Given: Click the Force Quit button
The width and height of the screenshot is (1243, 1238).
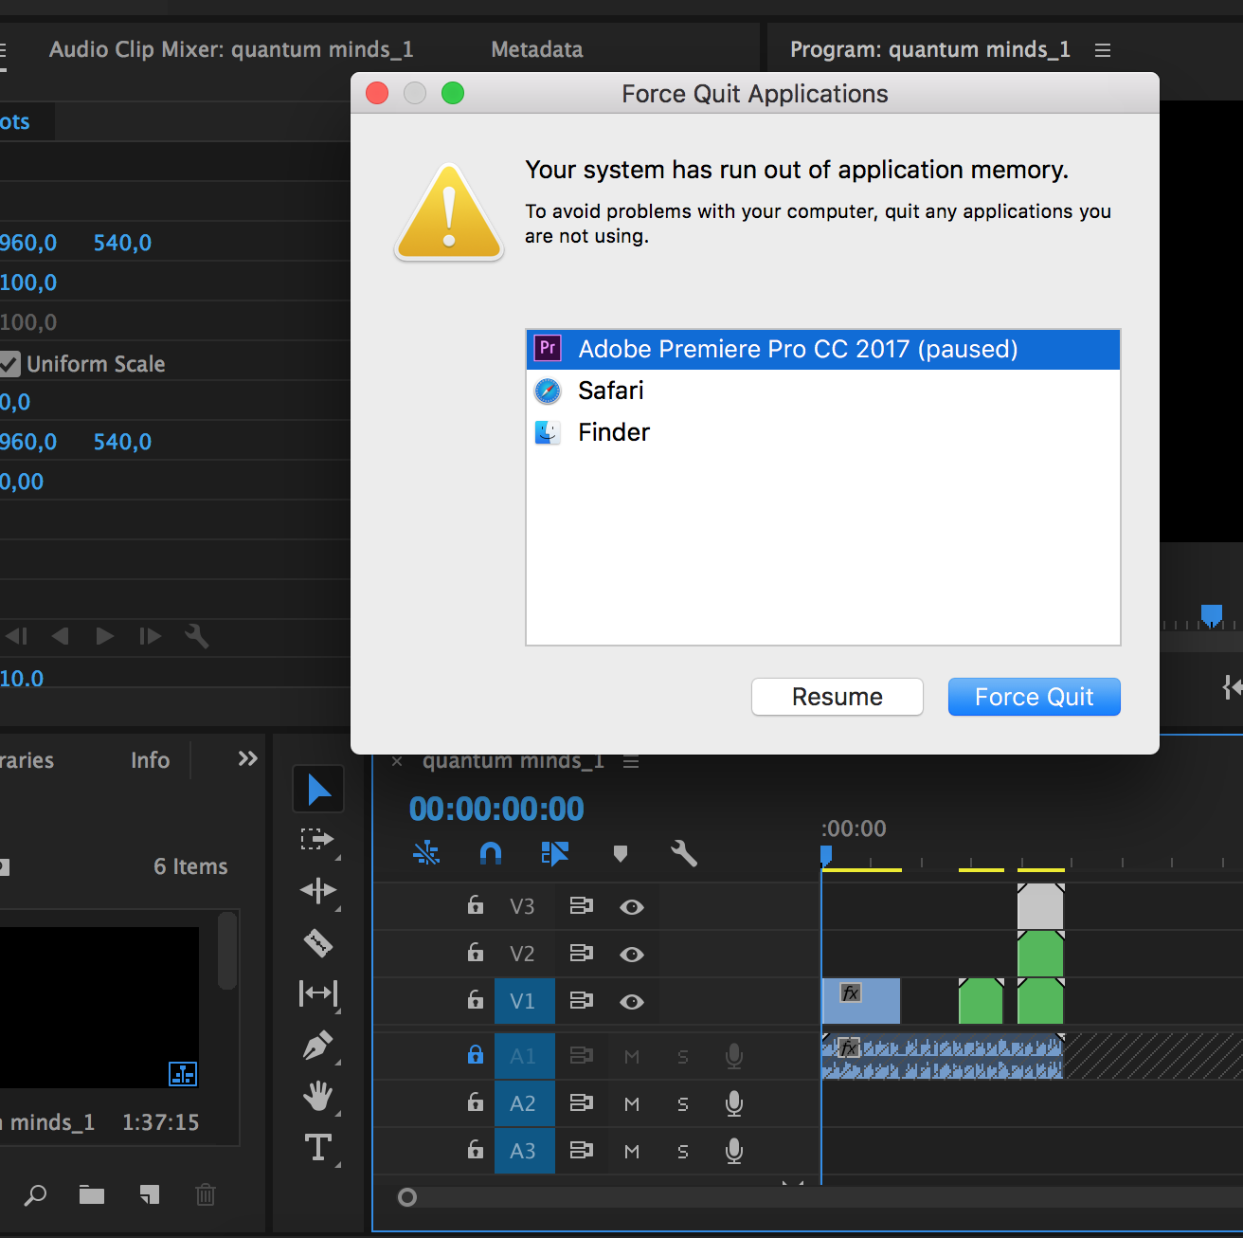Looking at the screenshot, I should [1035, 697].
